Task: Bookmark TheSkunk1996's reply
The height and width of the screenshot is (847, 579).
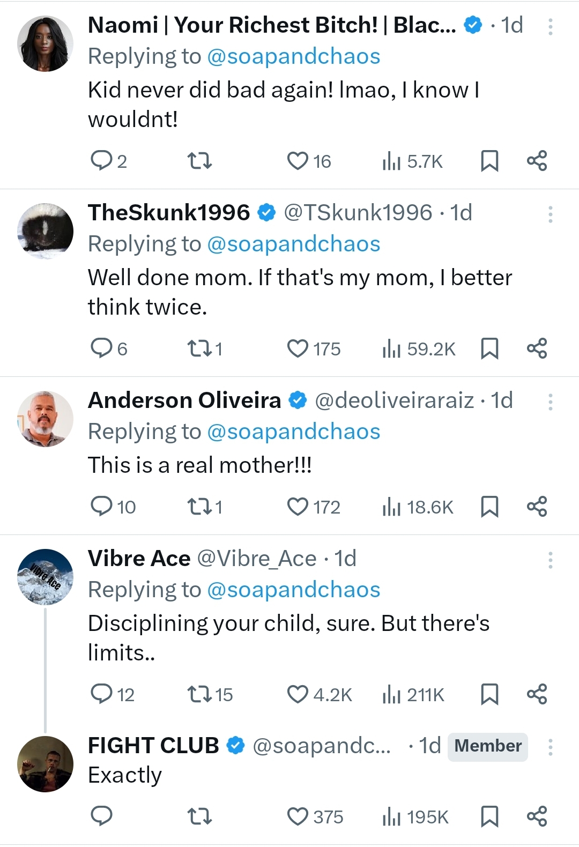Action: tap(489, 348)
